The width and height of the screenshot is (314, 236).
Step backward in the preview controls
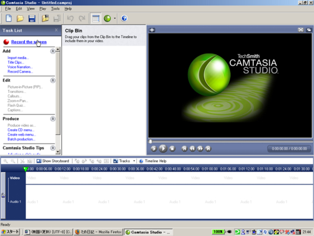click(x=193, y=149)
